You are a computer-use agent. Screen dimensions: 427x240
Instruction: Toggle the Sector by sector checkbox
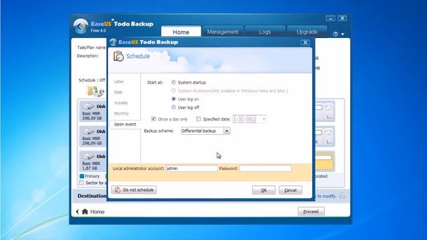coord(81,183)
